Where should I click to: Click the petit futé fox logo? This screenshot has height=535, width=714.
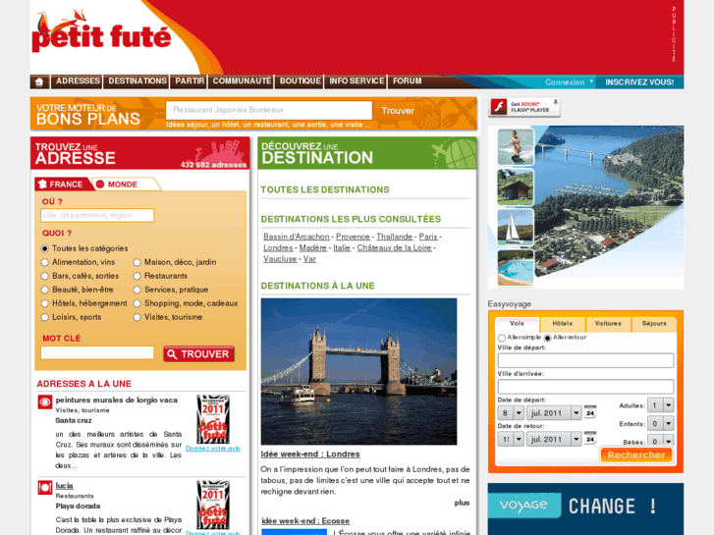(101, 31)
